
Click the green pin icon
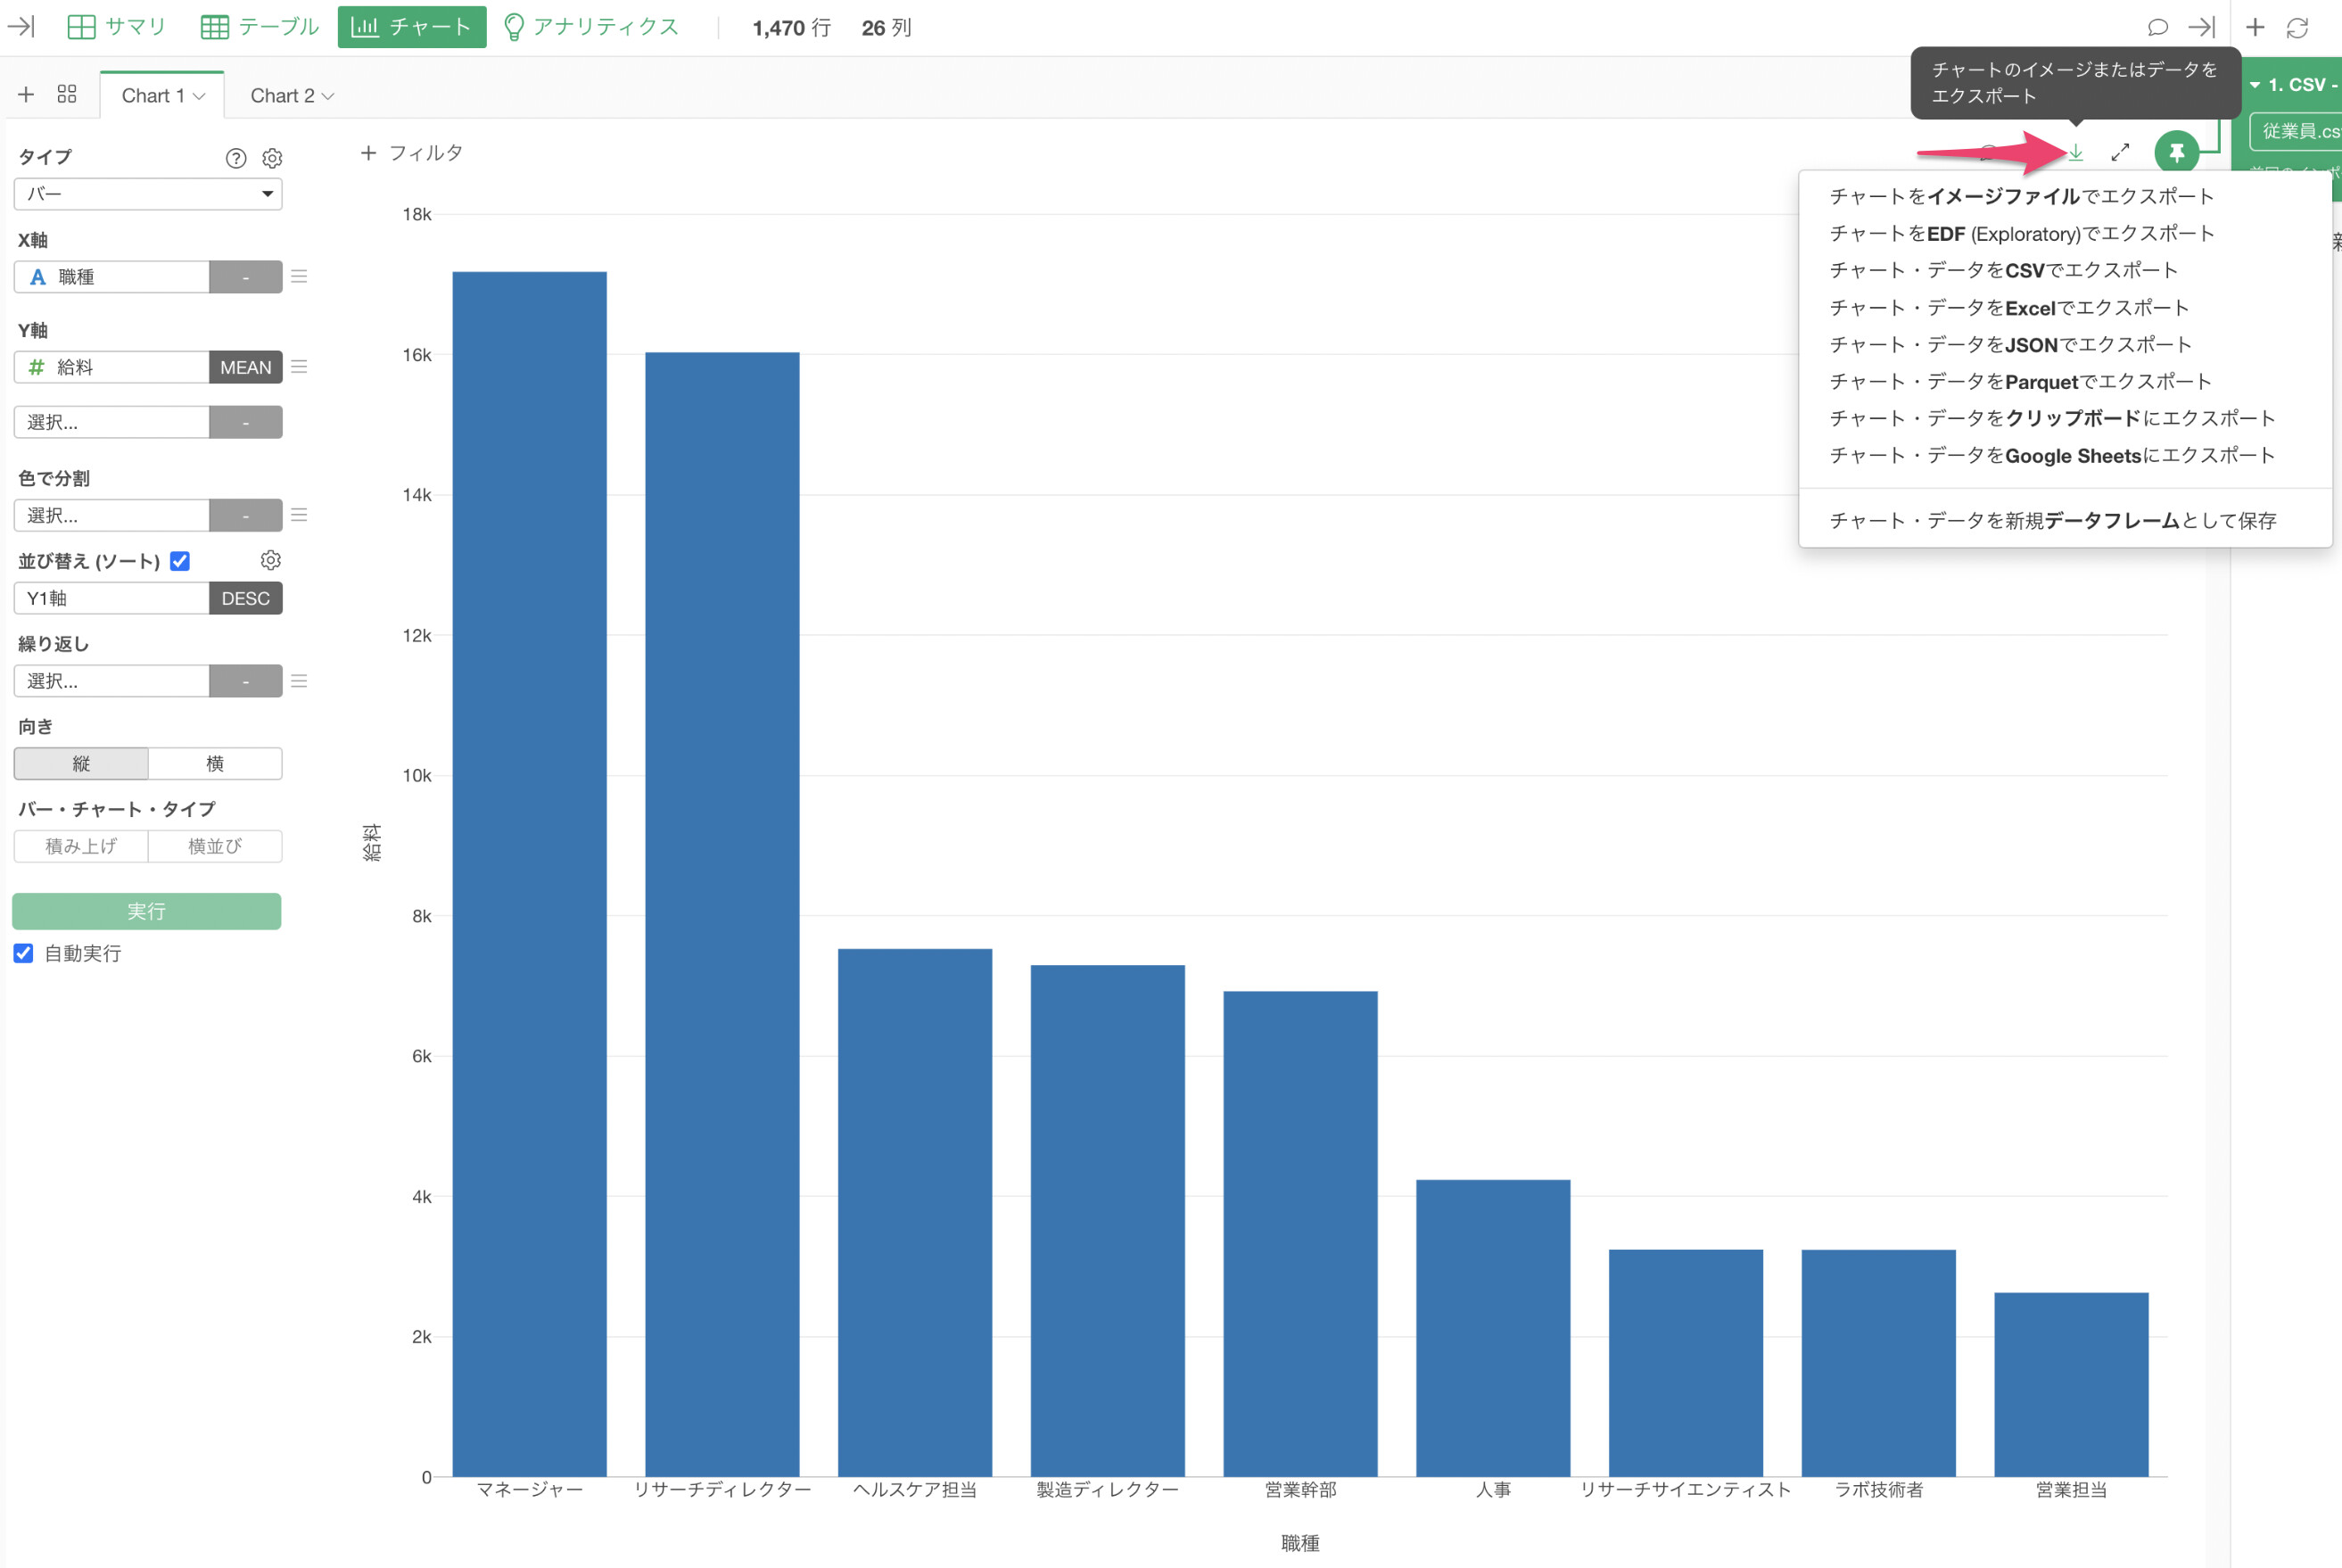[2176, 152]
